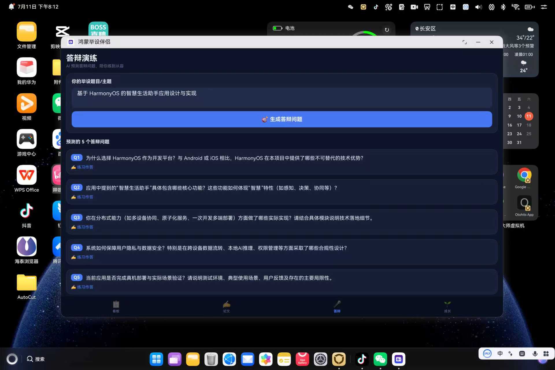Click the microphone in iFLY toolbar
Viewport: 555px width, 370px height.
(535, 354)
